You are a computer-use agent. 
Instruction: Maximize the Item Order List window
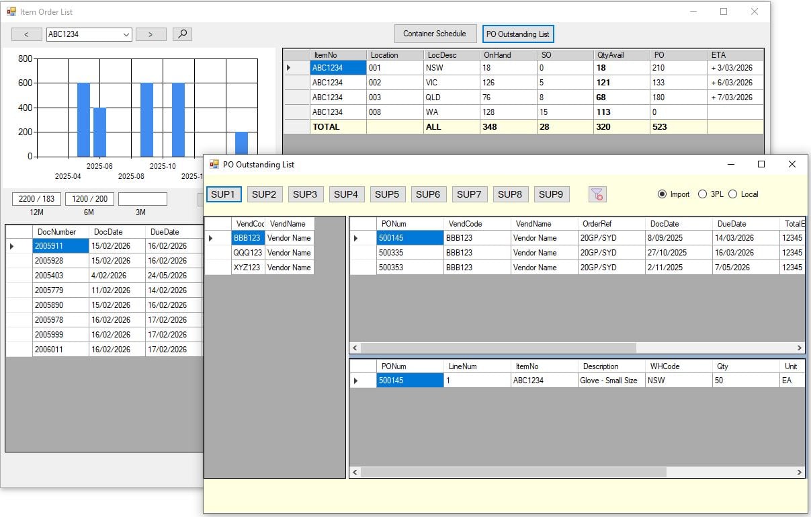pos(724,11)
